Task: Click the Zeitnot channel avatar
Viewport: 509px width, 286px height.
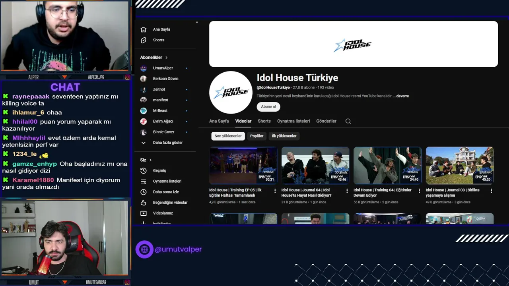Action: 144,89
